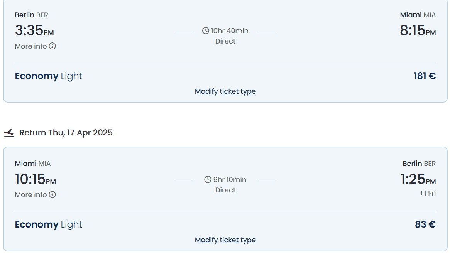Screen dimensions: 450x253
Task: Click Economy Light on the Miami to Berlin flight
Action: tap(49, 224)
